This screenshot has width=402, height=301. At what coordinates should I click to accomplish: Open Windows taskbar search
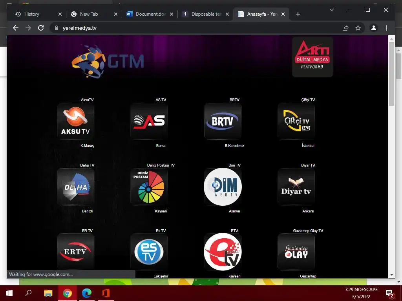28,293
